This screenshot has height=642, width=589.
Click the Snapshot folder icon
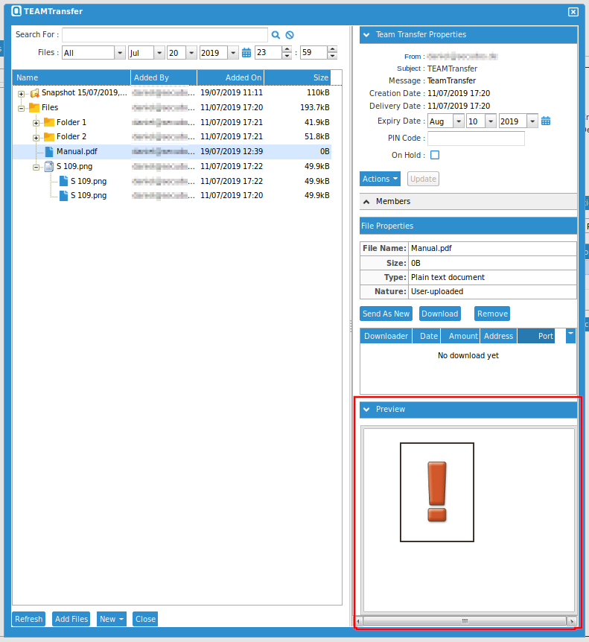(34, 93)
